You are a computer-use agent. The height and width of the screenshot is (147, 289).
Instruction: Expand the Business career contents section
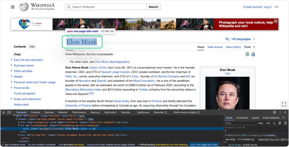pyautogui.click(x=12, y=65)
